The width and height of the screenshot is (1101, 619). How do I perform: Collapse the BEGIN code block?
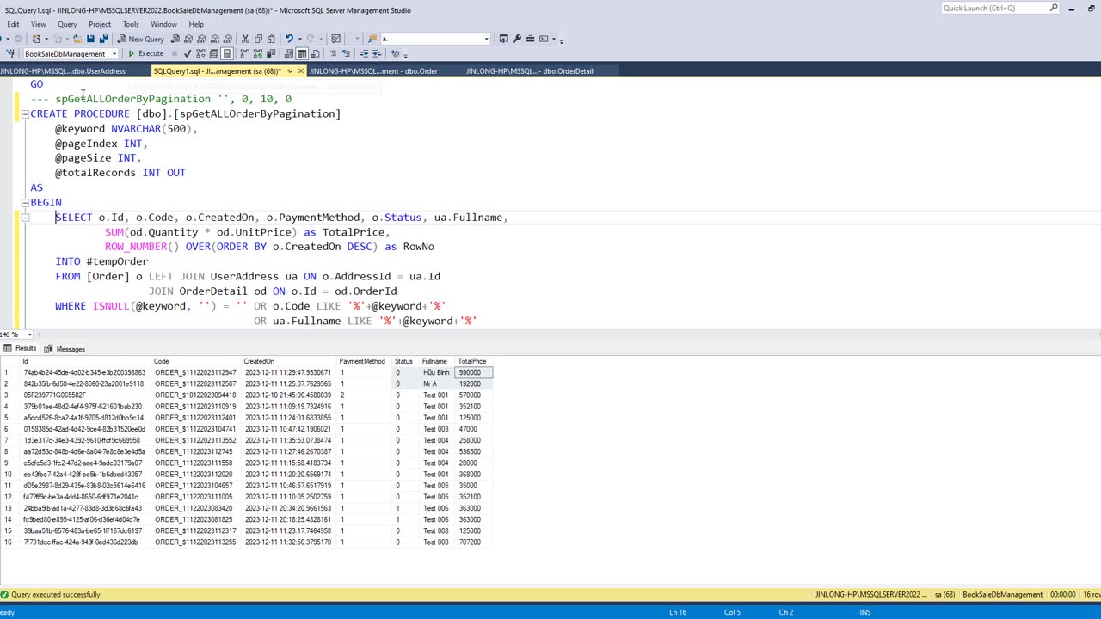point(24,203)
